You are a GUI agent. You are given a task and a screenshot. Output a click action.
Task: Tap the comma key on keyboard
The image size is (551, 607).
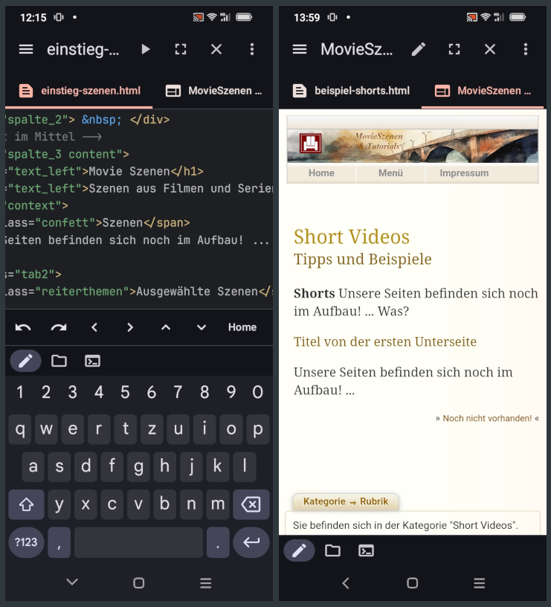pyautogui.click(x=59, y=542)
